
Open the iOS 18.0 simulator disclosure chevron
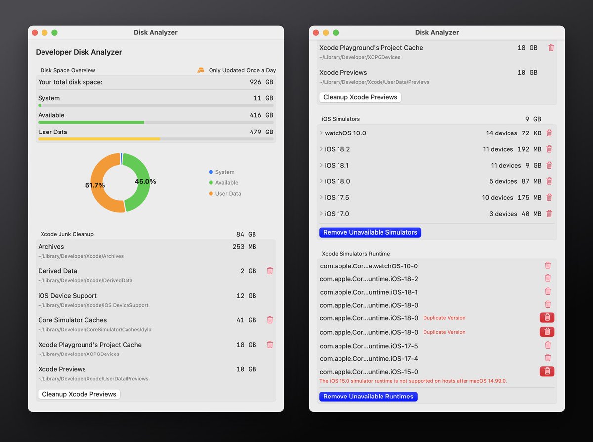point(321,181)
